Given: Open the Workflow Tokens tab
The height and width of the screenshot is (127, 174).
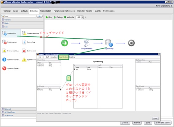Looking at the screenshot, I should 85,11.
